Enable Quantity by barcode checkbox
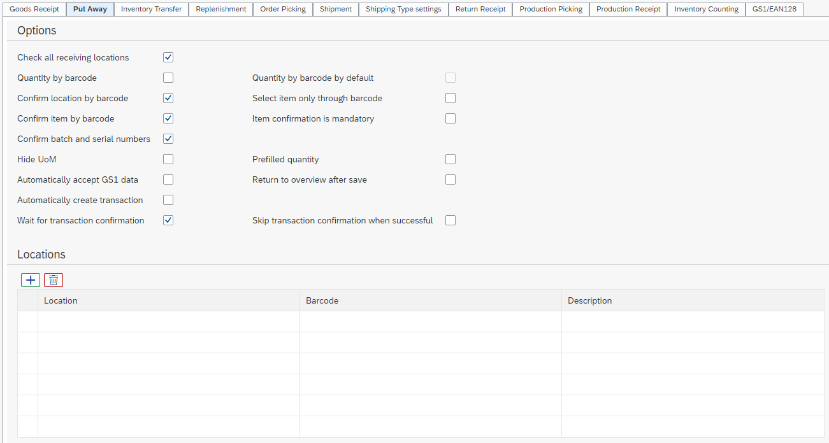The height and width of the screenshot is (443, 829). pos(168,78)
